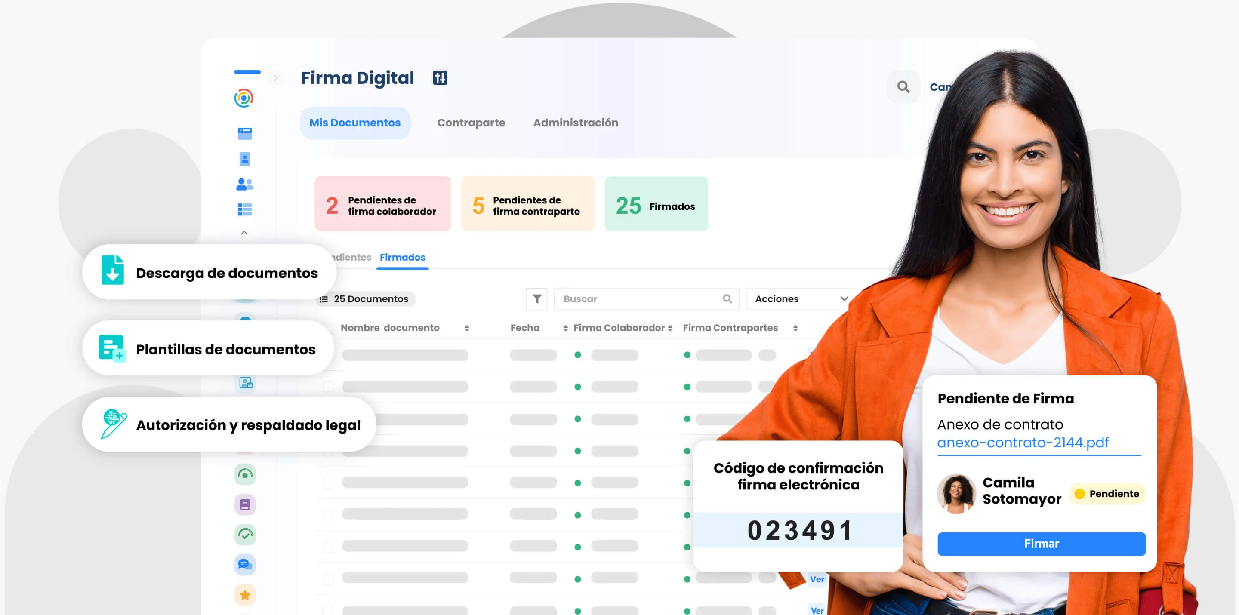Sort by Firma Colaborador arrows
The height and width of the screenshot is (615, 1239).
tap(670, 328)
